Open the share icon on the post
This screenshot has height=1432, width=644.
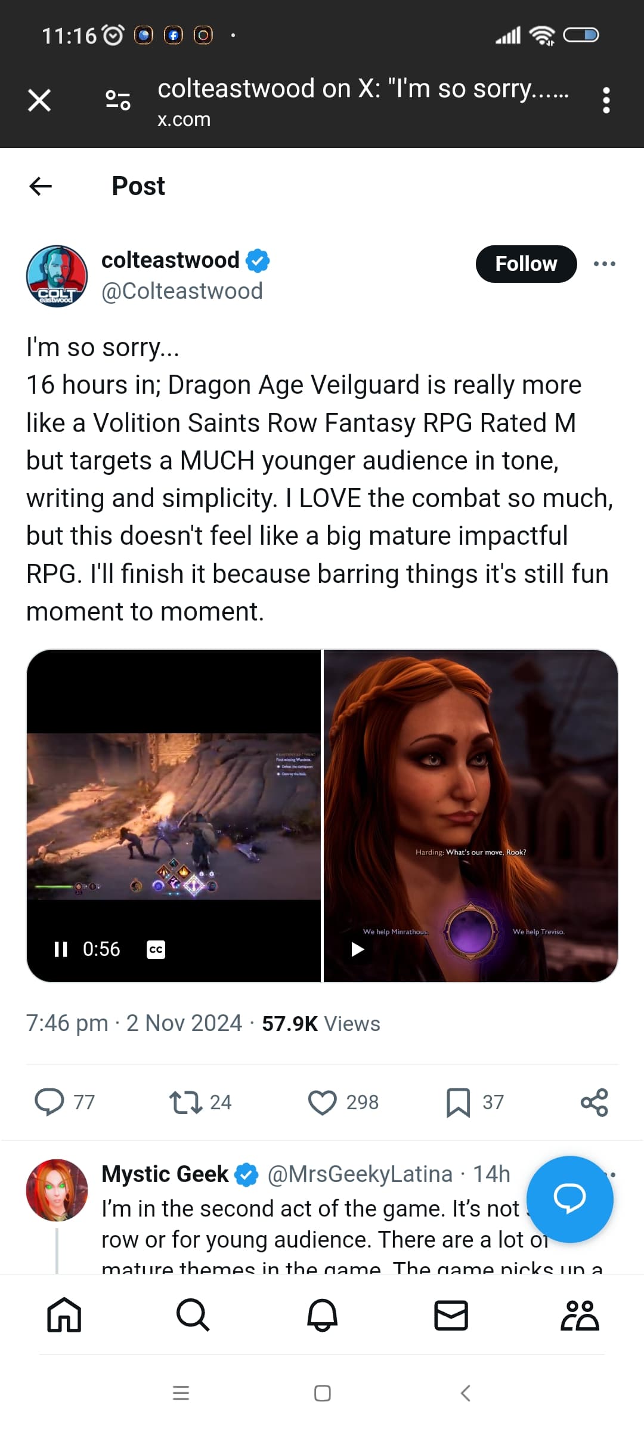tap(595, 1102)
